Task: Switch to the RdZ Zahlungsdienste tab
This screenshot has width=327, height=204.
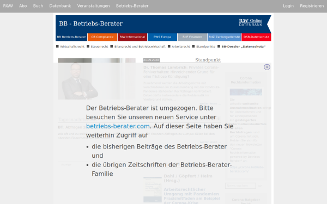Action: click(x=225, y=37)
